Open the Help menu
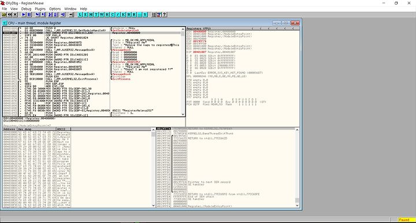The height and width of the screenshot is (223, 416). pyautogui.click(x=84, y=9)
